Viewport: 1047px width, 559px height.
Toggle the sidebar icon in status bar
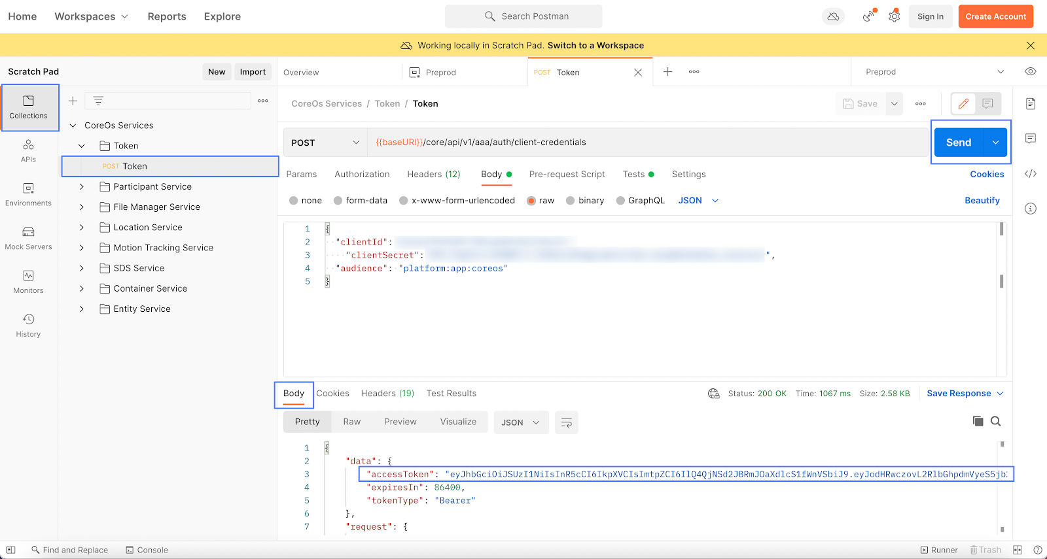click(11, 550)
